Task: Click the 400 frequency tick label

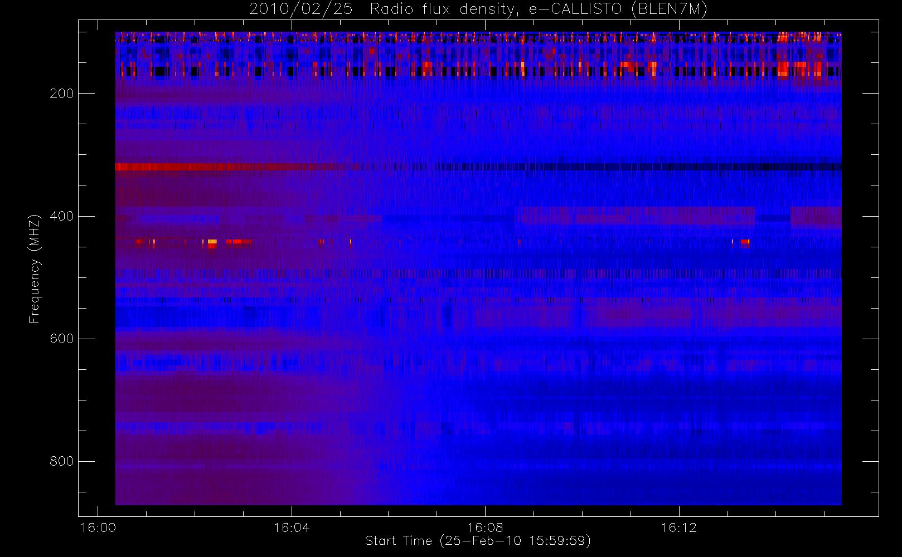Action: (62, 216)
